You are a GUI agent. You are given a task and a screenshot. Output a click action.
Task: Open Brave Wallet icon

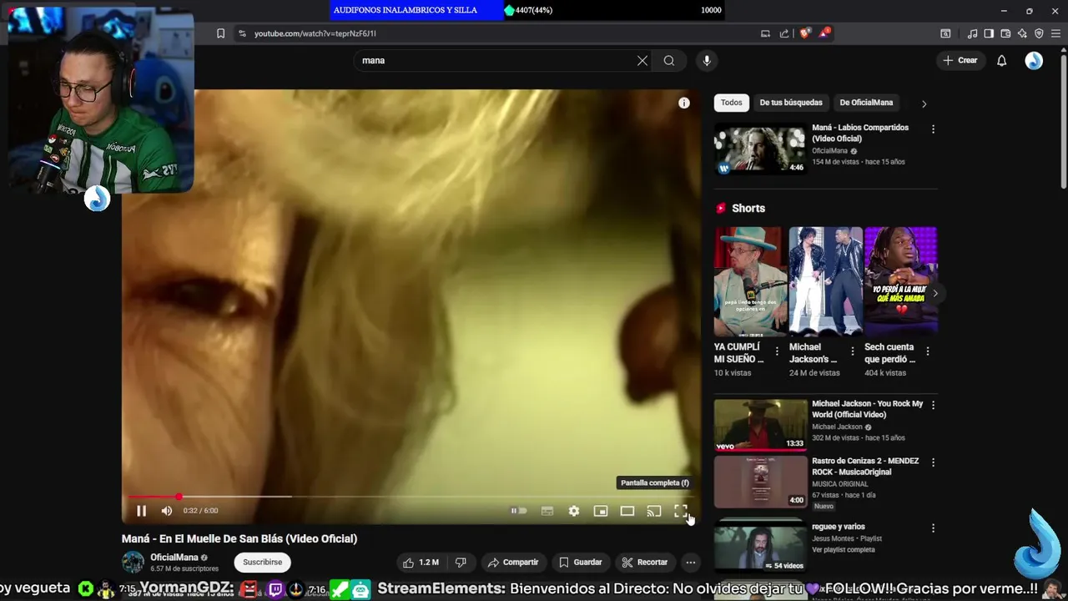point(1005,33)
